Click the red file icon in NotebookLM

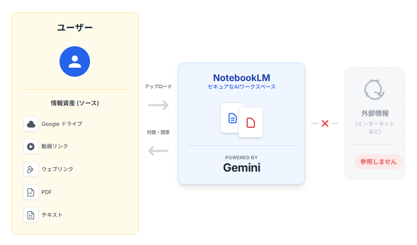(250, 123)
